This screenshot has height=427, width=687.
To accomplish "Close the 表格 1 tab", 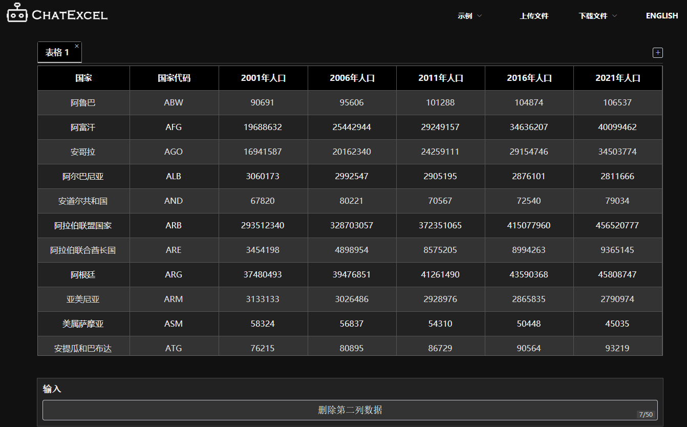I will (77, 46).
